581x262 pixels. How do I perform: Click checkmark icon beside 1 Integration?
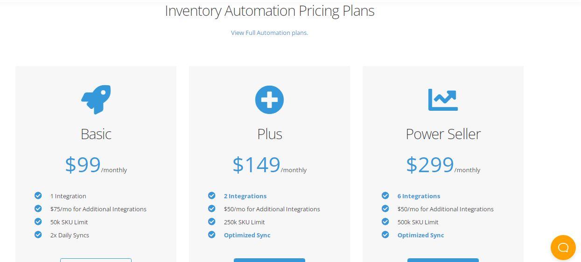click(x=38, y=195)
